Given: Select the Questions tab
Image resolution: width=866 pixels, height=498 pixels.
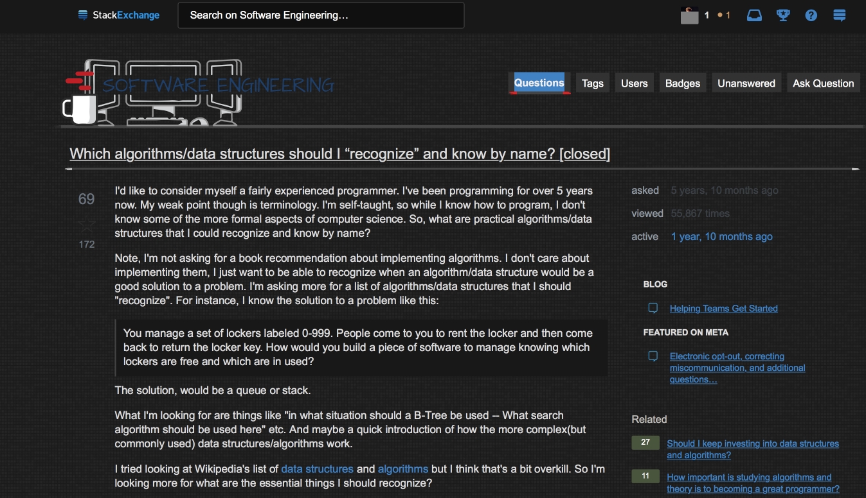Looking at the screenshot, I should click(x=539, y=83).
